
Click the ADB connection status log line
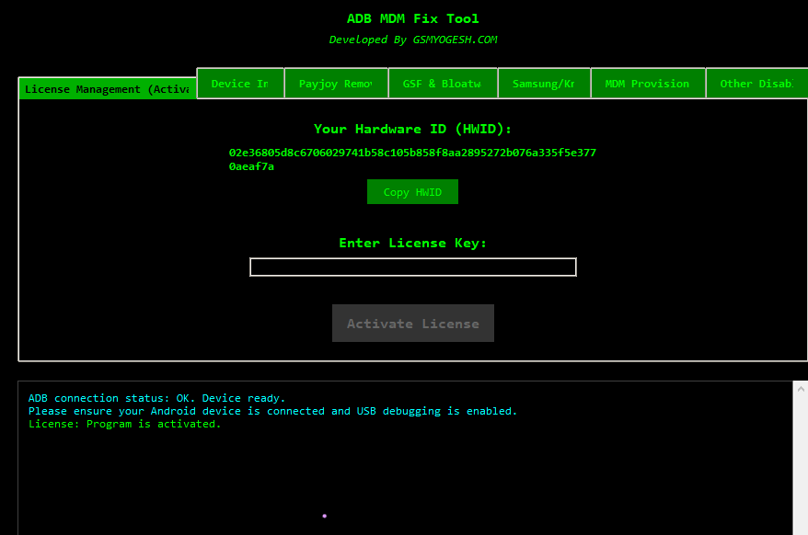click(x=156, y=398)
